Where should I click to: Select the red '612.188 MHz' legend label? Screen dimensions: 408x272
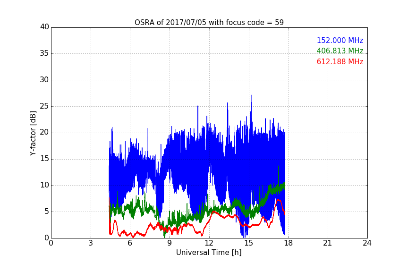(x=340, y=62)
